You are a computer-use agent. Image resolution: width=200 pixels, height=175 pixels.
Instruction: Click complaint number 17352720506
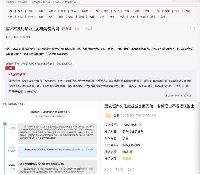132,125
